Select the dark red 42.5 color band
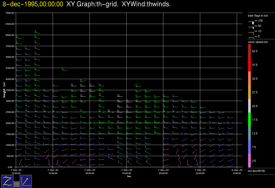Image resolution: width=275 pixels, height=188 pixels. pyautogui.click(x=249, y=51)
